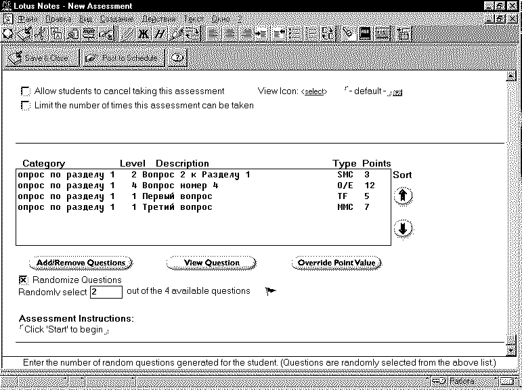Click Add/Remove Questions button
Viewport: 522px width, 390px height.
click(81, 263)
